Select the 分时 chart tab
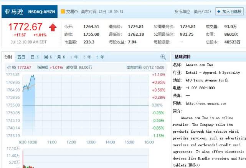This screenshot has height=168, width=246. click(x=8, y=57)
